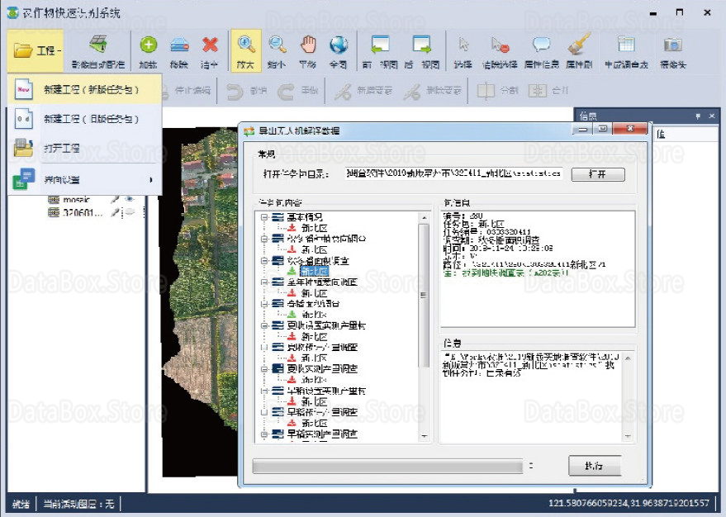
Task: Click the edit pencil icon beside mosaic
Action: [114, 200]
